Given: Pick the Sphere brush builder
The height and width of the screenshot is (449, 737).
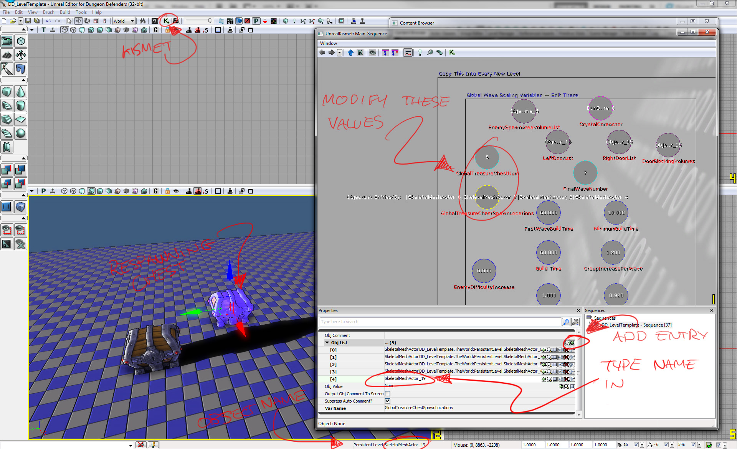Looking at the screenshot, I should (x=21, y=133).
